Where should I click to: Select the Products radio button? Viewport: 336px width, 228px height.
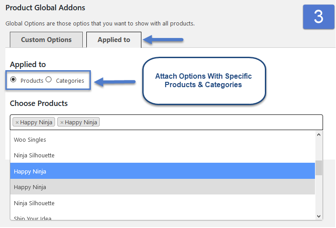(x=13, y=80)
